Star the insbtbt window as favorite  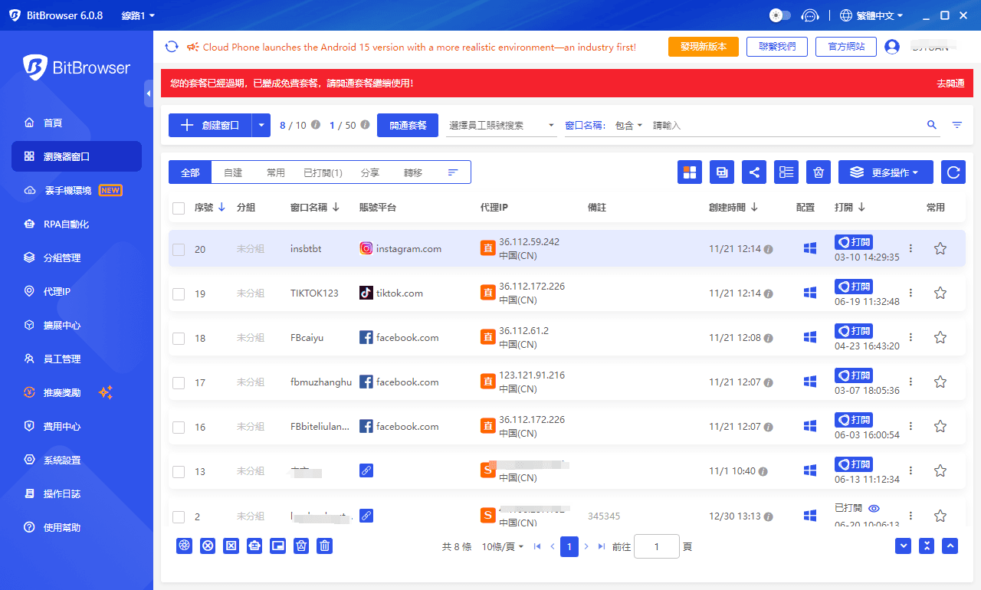coord(940,248)
